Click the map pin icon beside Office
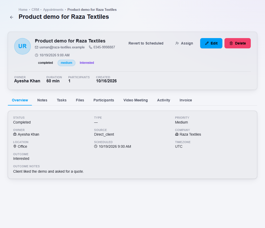265x228 pixels. click(x=15, y=146)
